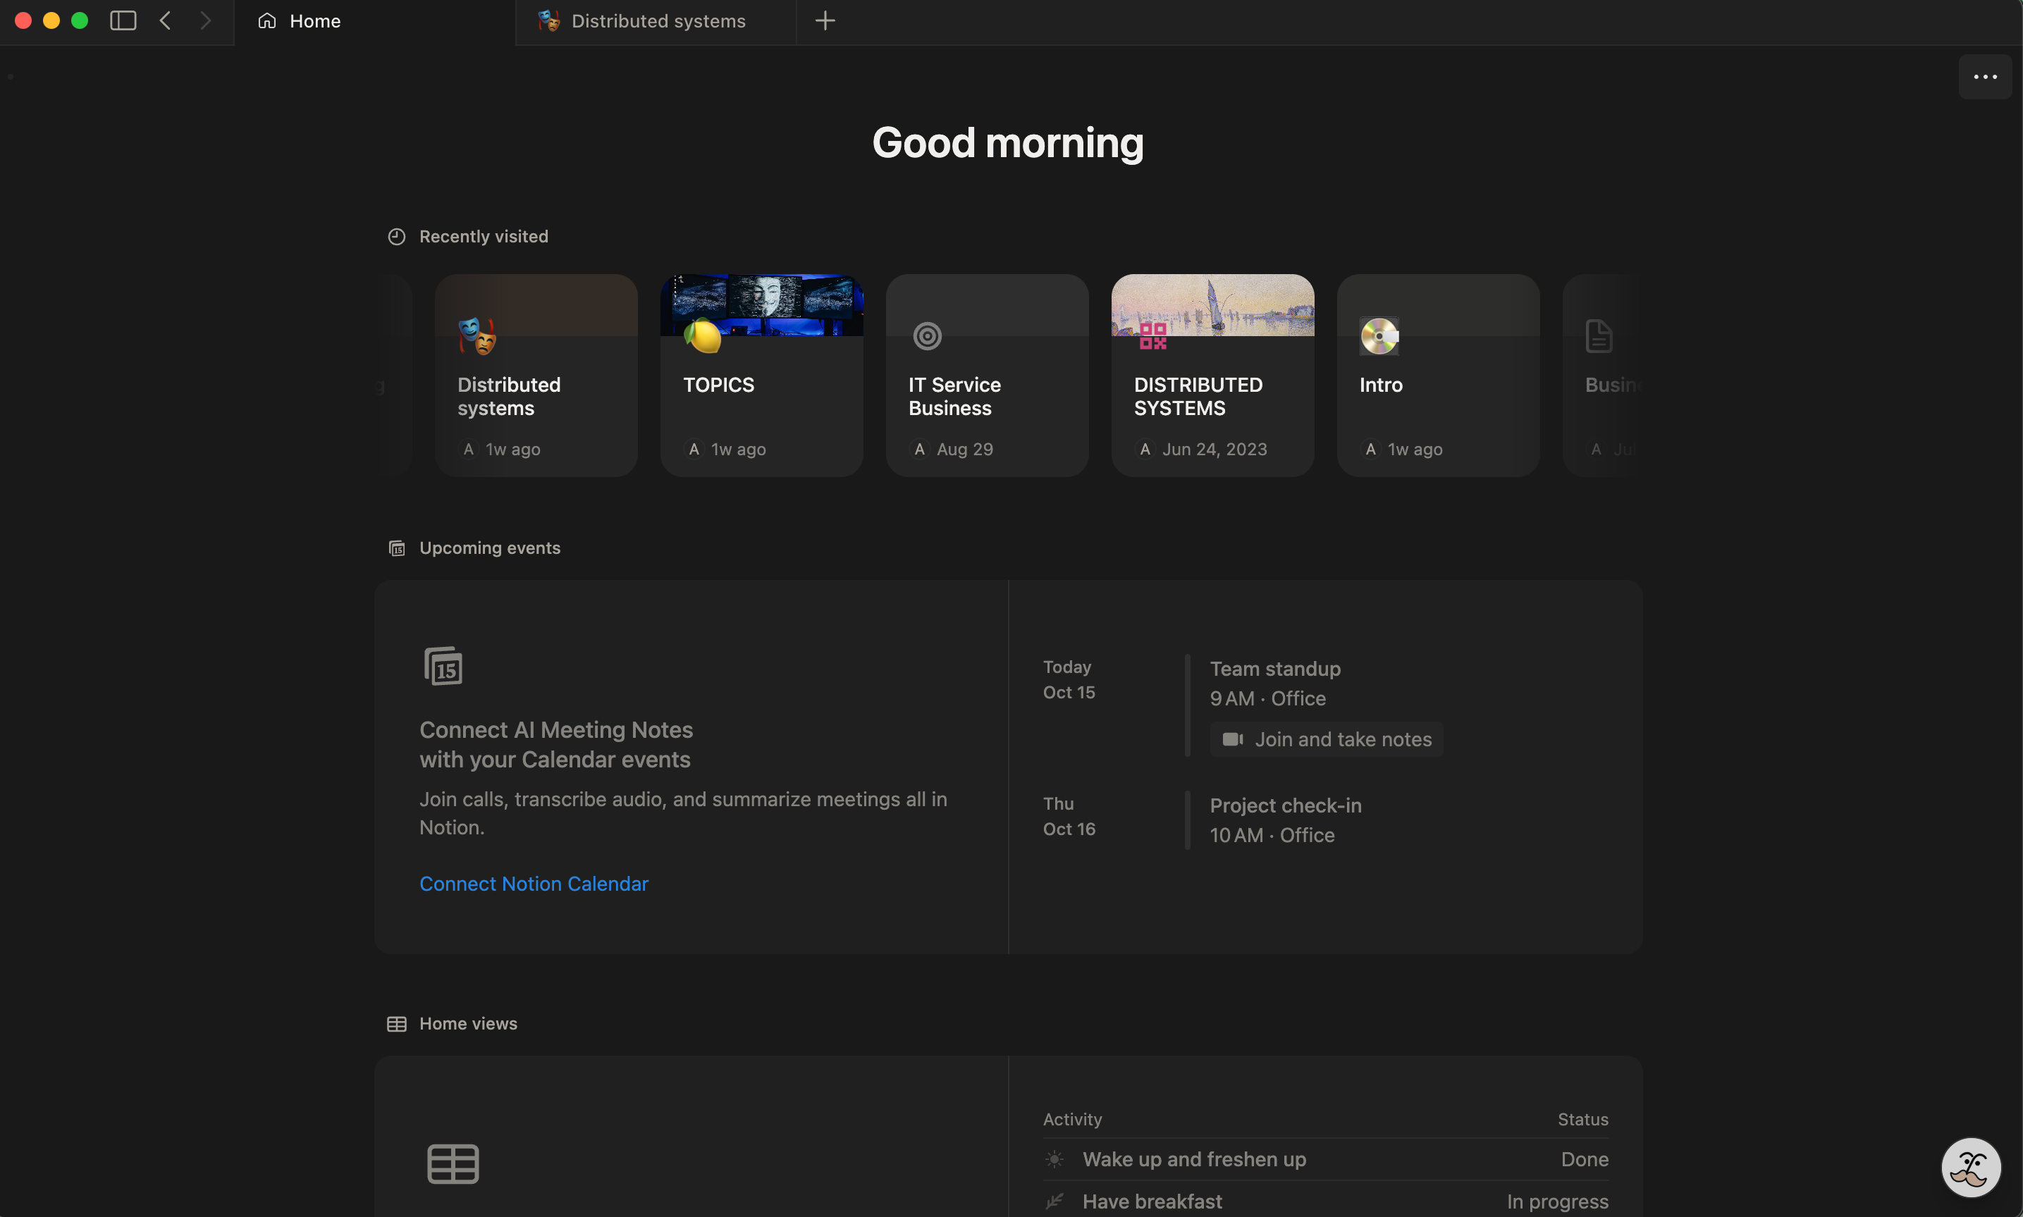This screenshot has height=1217, width=2023.
Task: Click the large table grid icon in Home views
Action: click(453, 1165)
